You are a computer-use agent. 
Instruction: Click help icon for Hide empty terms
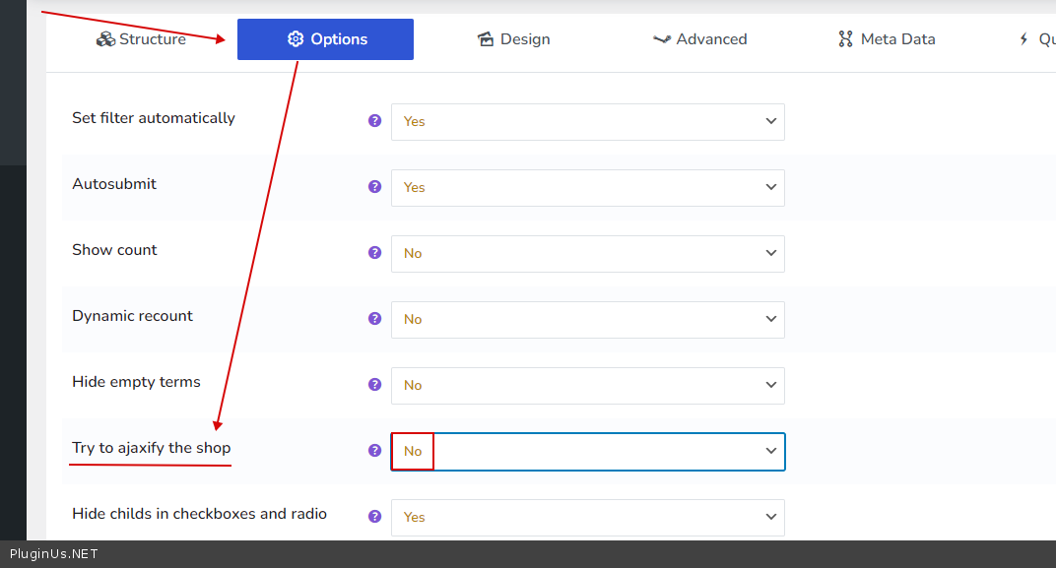(374, 385)
